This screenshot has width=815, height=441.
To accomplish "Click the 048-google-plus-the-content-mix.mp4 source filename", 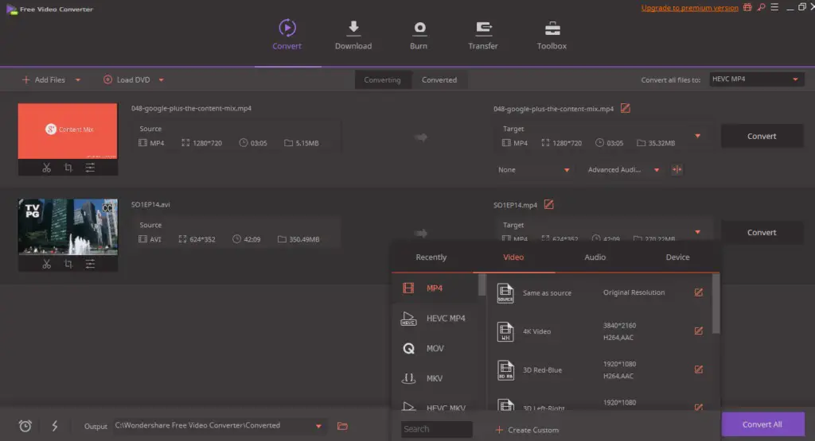I will click(x=191, y=108).
